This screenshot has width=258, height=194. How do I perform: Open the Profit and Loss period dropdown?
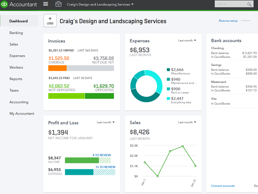[x=105, y=122]
